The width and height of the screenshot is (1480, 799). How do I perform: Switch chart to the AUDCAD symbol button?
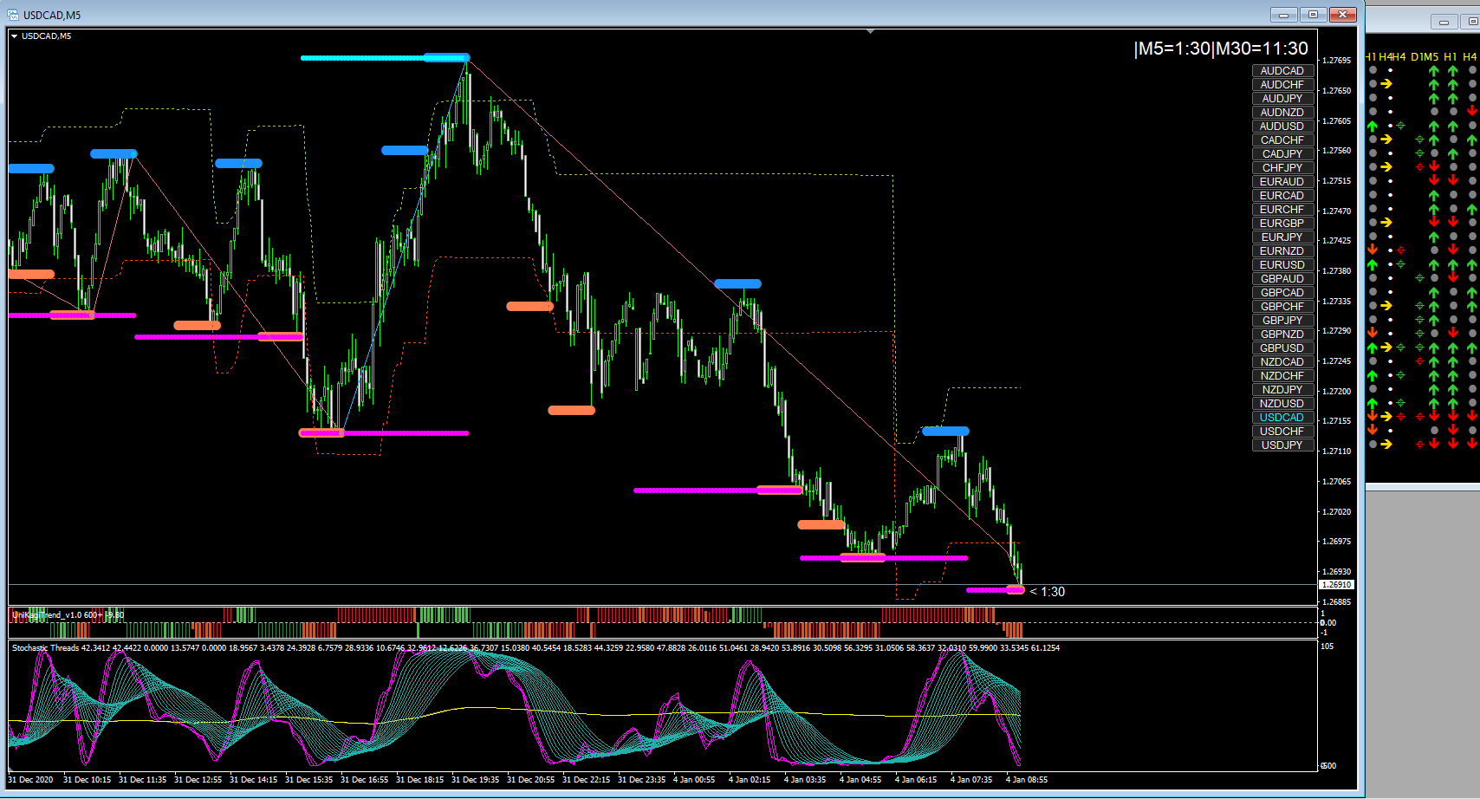click(1282, 71)
